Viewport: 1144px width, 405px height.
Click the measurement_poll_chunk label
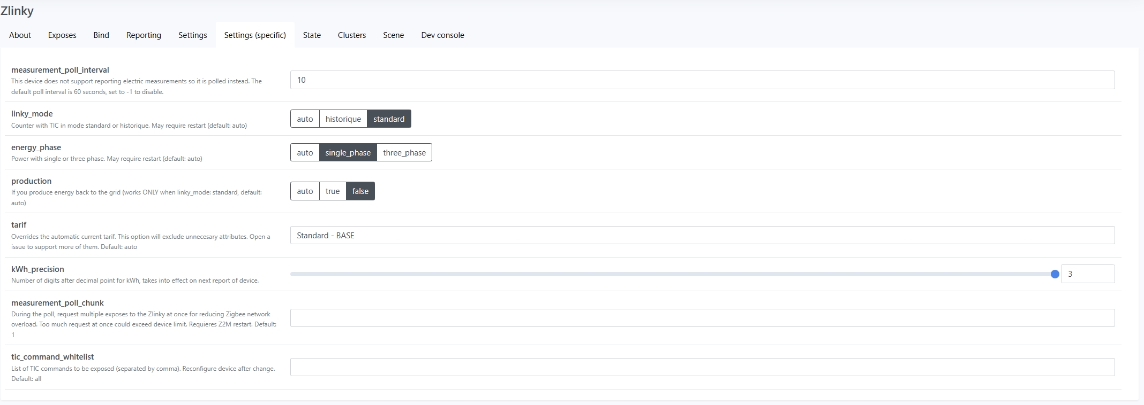tap(58, 303)
